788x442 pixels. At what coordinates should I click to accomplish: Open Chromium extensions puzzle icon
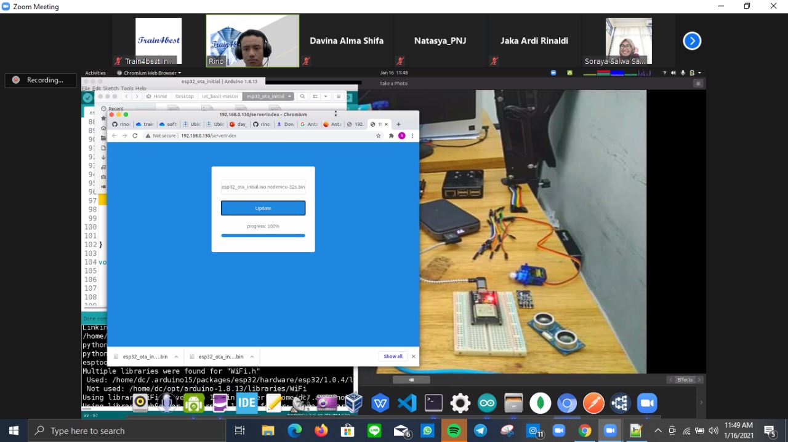[x=391, y=136]
